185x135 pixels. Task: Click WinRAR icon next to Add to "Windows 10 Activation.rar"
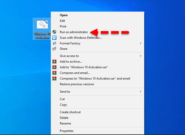pos(54,67)
